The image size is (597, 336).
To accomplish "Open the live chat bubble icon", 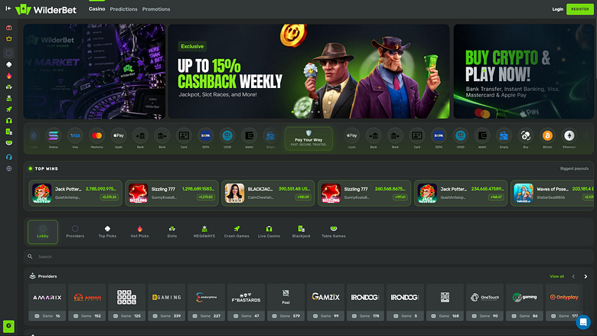I will click(x=583, y=322).
